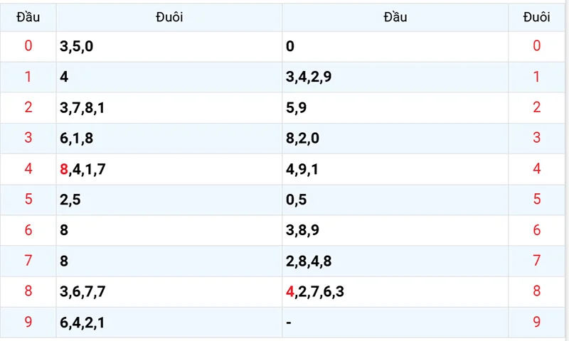
Task: Click the leftmost narrow "Đầu" column header
Action: pos(28,18)
